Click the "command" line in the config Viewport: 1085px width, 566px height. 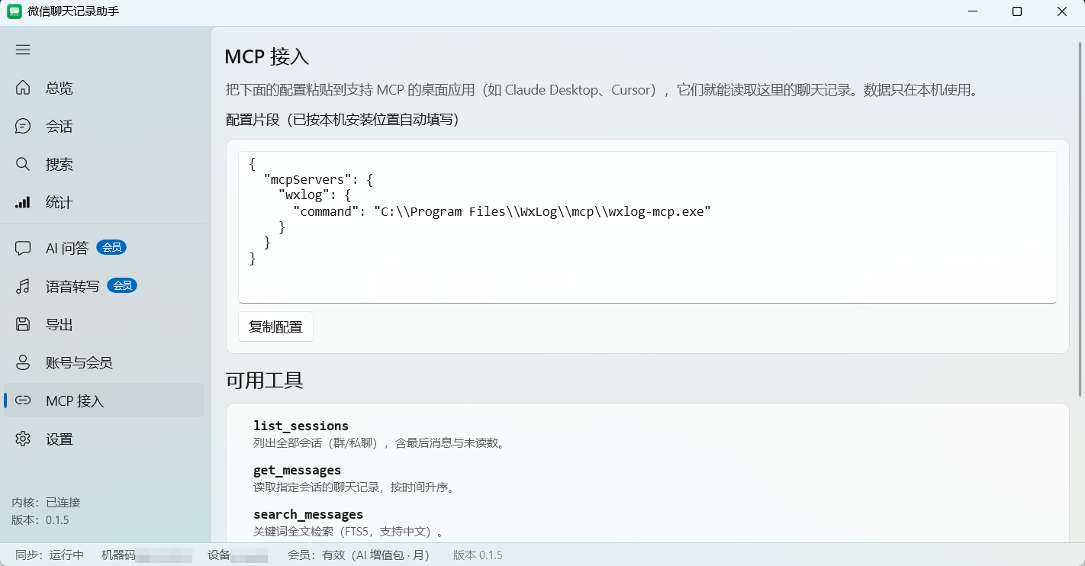pyautogui.click(x=501, y=211)
